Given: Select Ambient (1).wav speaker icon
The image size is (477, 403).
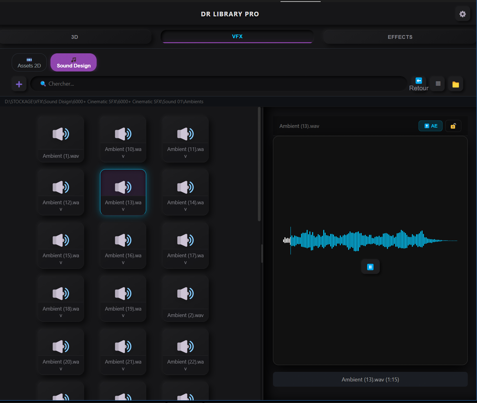Looking at the screenshot, I should pyautogui.click(x=61, y=134).
